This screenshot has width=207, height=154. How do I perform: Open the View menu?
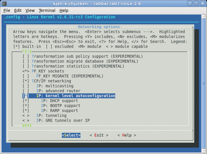coord(30,10)
